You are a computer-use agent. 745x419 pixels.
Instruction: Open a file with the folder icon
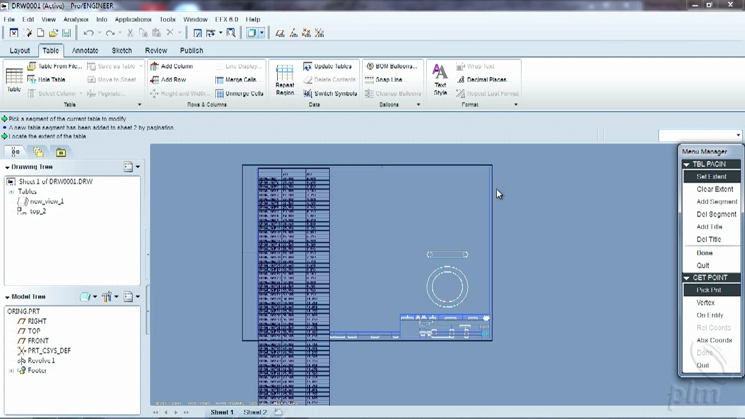[54, 33]
